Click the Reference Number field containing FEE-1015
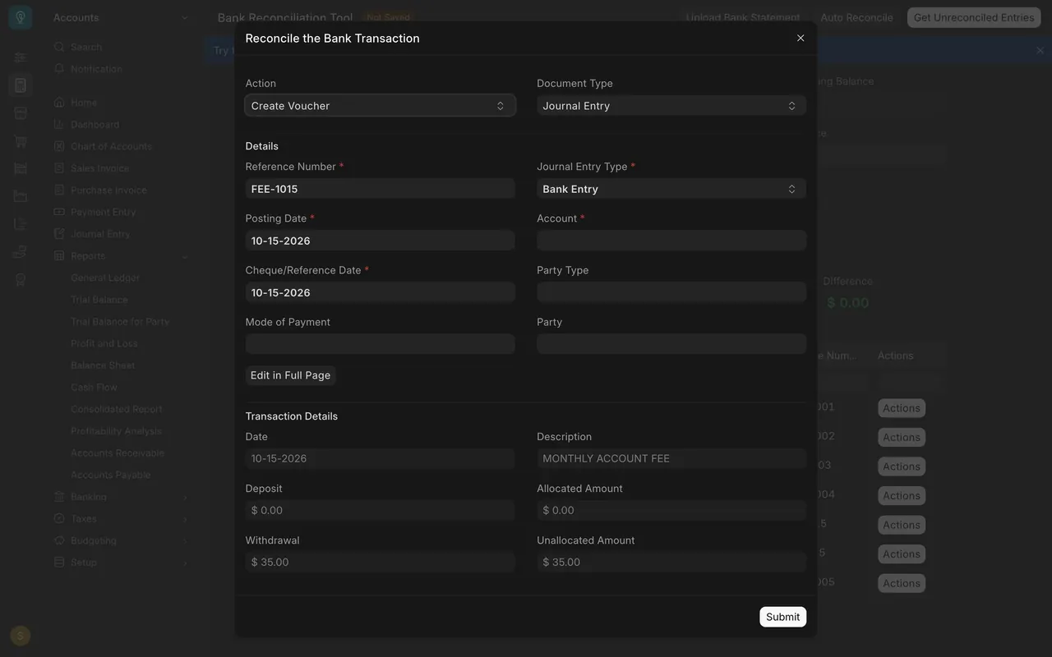 pos(381,189)
